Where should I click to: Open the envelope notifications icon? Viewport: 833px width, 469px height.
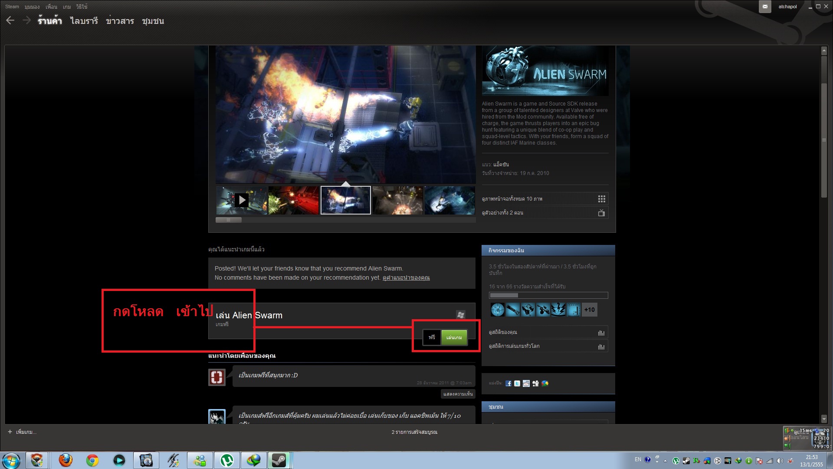pos(765,7)
